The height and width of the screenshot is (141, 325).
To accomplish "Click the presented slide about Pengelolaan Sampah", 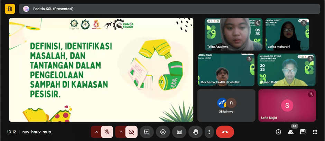I will point(101,69).
